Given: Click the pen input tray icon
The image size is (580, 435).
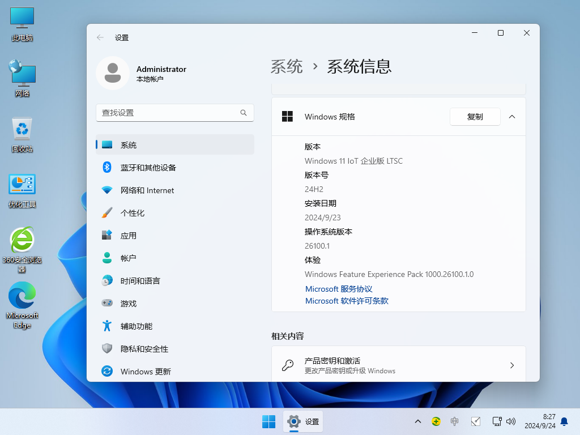Looking at the screenshot, I should (x=476, y=421).
